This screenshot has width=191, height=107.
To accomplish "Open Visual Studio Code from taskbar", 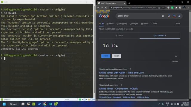I will (x=50, y=104).
